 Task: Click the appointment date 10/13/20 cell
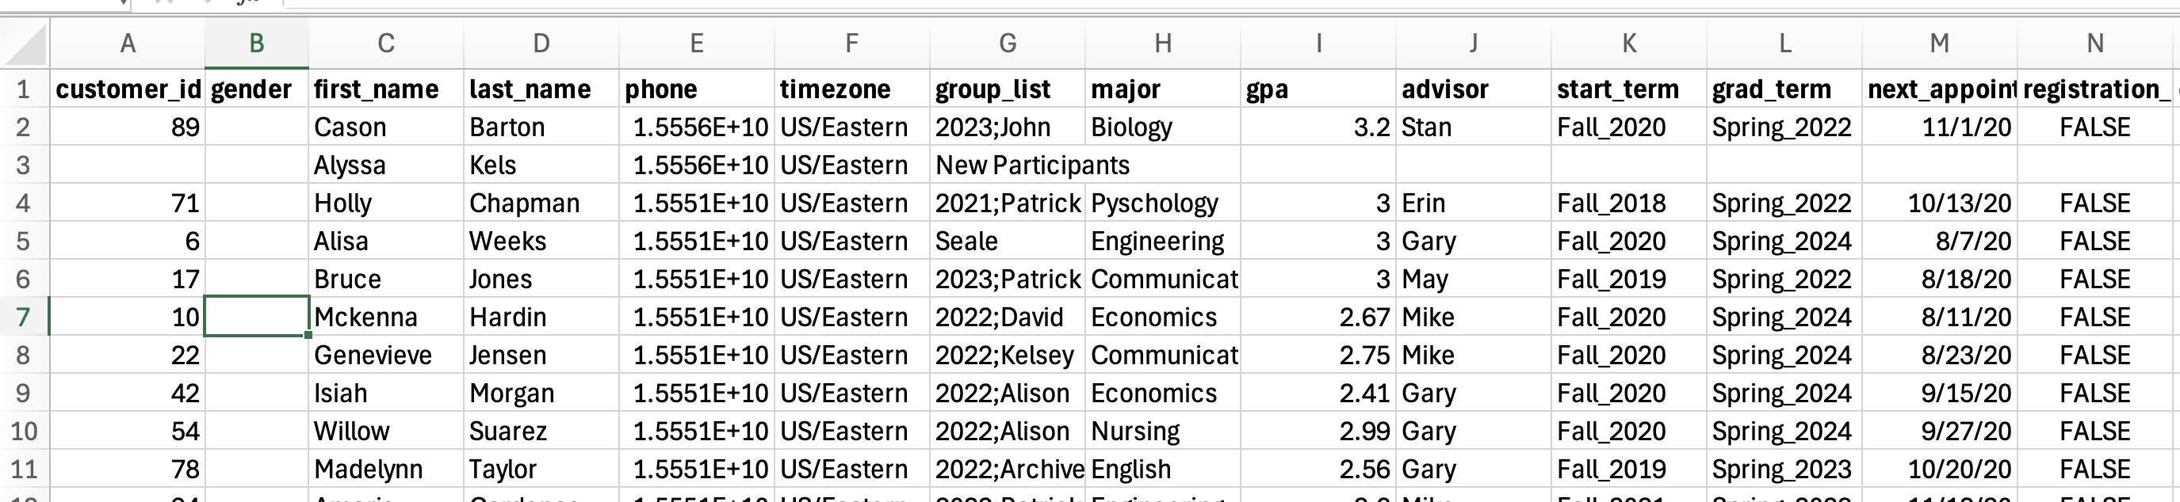[x=1939, y=203]
